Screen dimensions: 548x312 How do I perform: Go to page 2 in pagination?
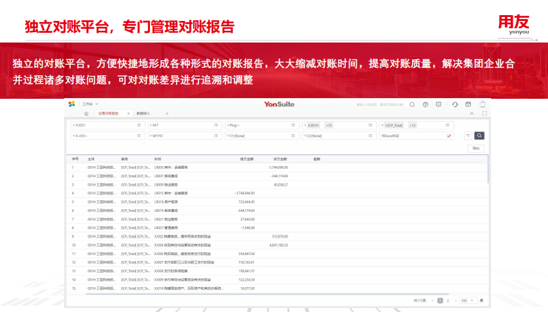[x=448, y=300]
